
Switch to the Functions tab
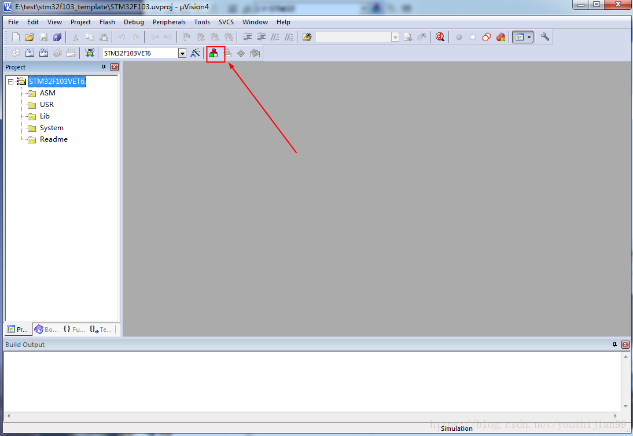click(74, 330)
